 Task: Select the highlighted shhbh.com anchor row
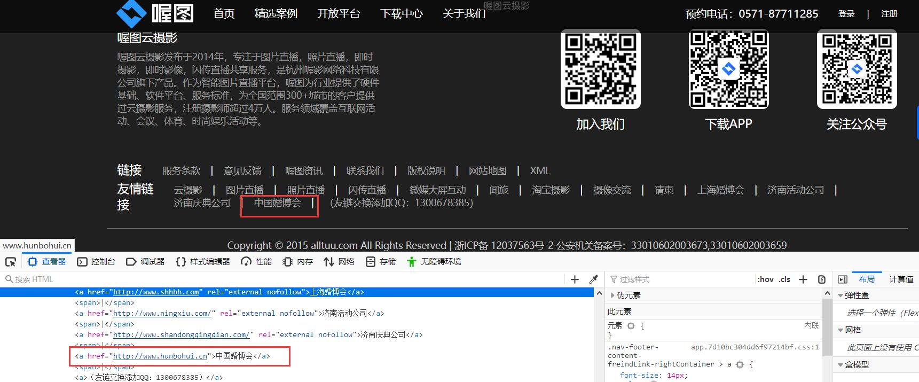[x=297, y=292]
